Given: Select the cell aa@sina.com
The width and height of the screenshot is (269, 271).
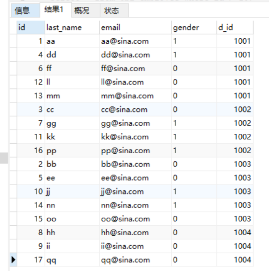Looking at the screenshot, I should click(x=135, y=41).
